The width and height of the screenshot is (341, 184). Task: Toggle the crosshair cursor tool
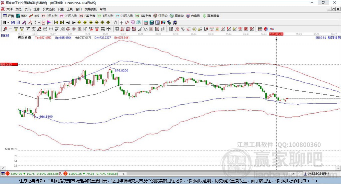tap(121, 23)
